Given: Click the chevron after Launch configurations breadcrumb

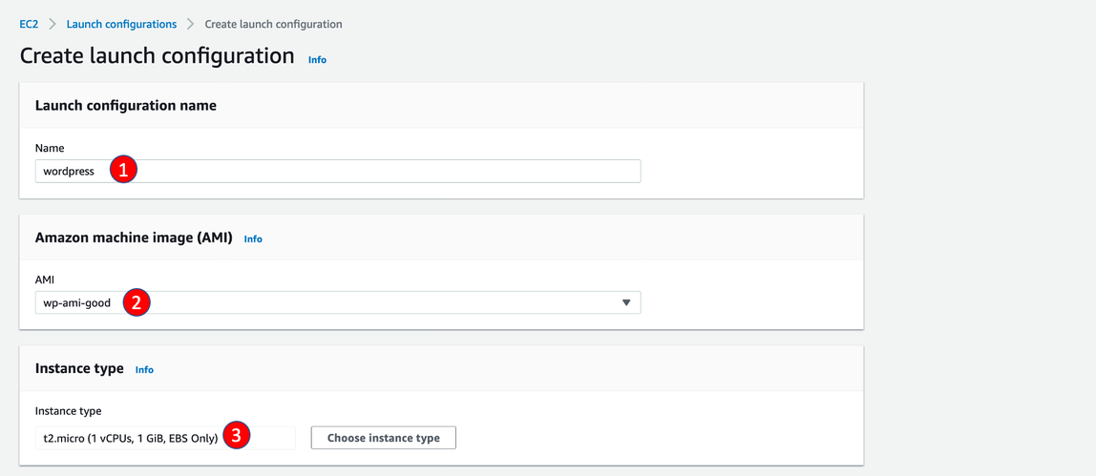Looking at the screenshot, I should pyautogui.click(x=191, y=24).
